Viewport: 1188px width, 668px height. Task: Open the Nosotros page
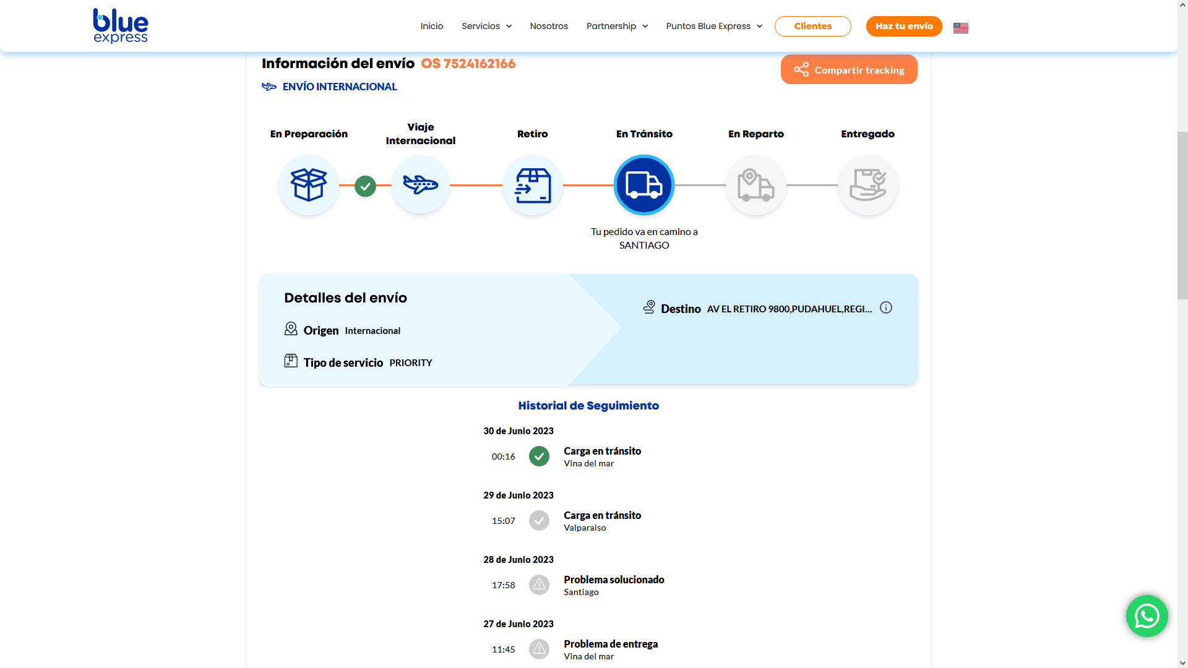tap(548, 26)
